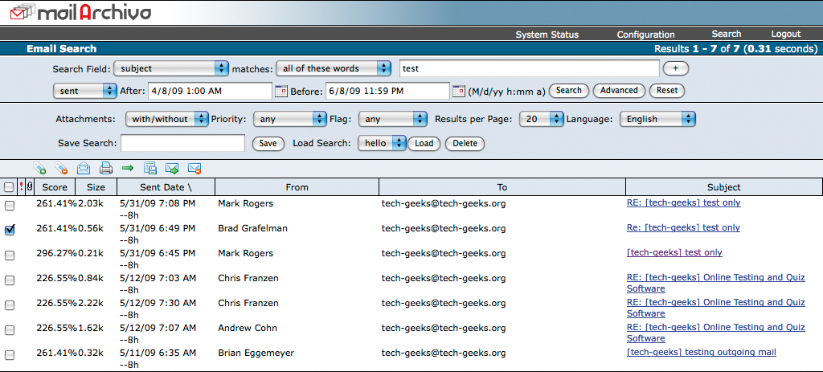
Task: Click the Save Search name input field
Action: click(x=182, y=144)
